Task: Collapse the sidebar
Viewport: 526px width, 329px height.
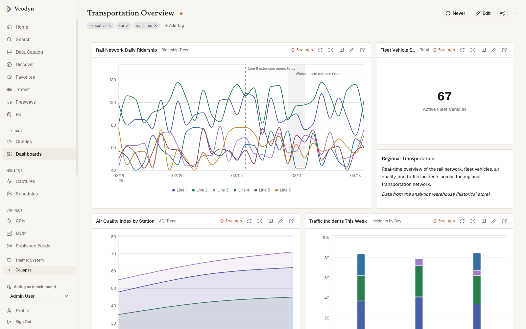Action: (x=39, y=270)
